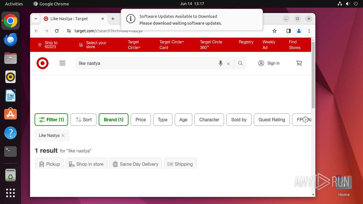Reload the page in Chrome
Image resolution: width=363 pixels, height=204 pixels.
(x=57, y=31)
